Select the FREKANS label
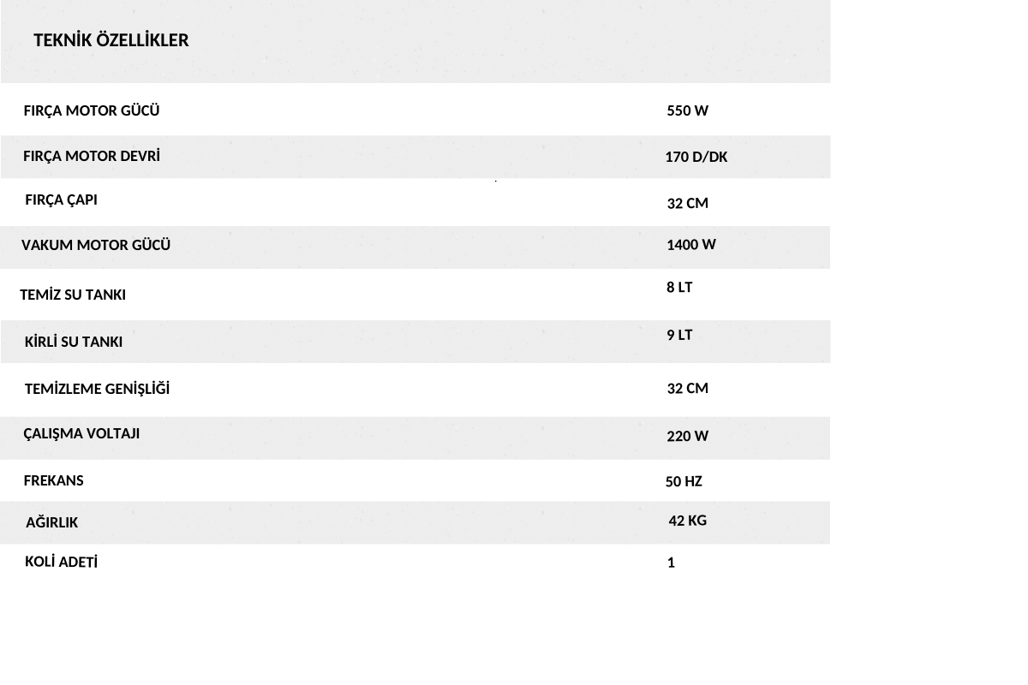Image resolution: width=1028 pixels, height=685 pixels. pyautogui.click(x=53, y=480)
